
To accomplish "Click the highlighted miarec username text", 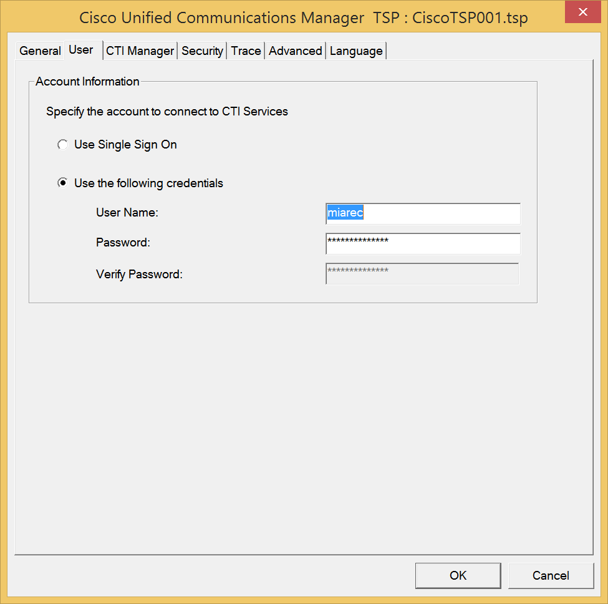I will coord(344,213).
